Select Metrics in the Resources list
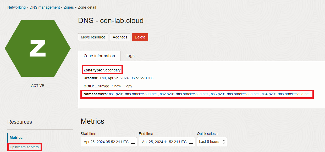Screen dimensions: 325x152 pyautogui.click(x=16, y=138)
